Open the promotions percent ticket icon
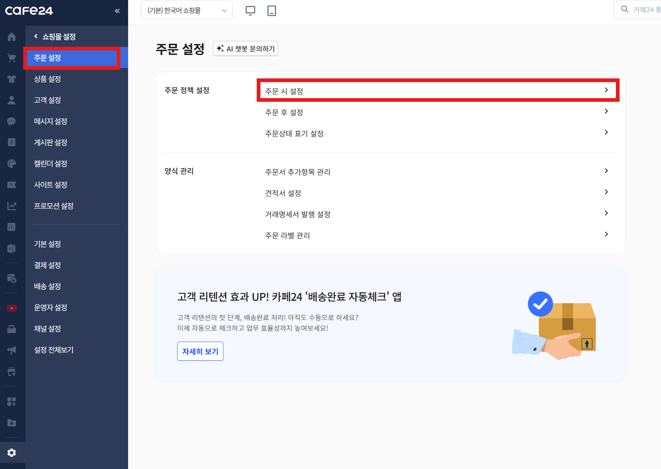The image size is (661, 469). [x=12, y=185]
